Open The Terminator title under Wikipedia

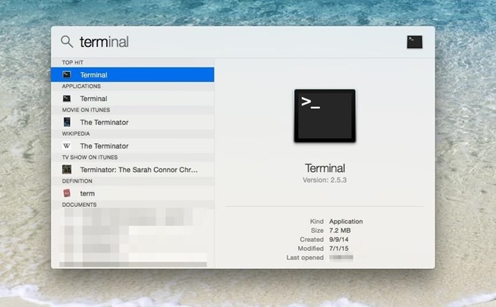point(105,146)
